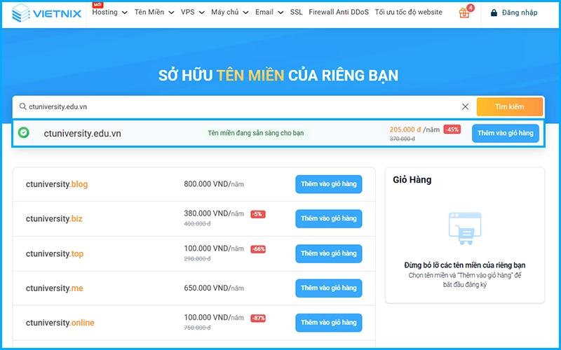This screenshot has width=561, height=350.
Task: Add ctuniversity.biz to cart
Action: point(328,218)
